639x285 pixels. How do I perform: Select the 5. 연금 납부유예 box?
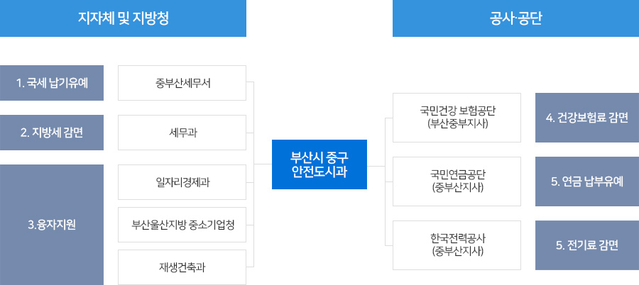coord(587,181)
